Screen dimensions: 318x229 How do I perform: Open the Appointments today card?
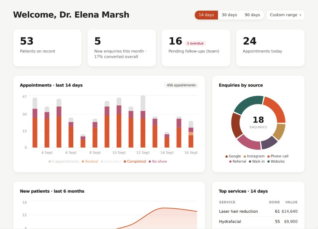pos(270,48)
